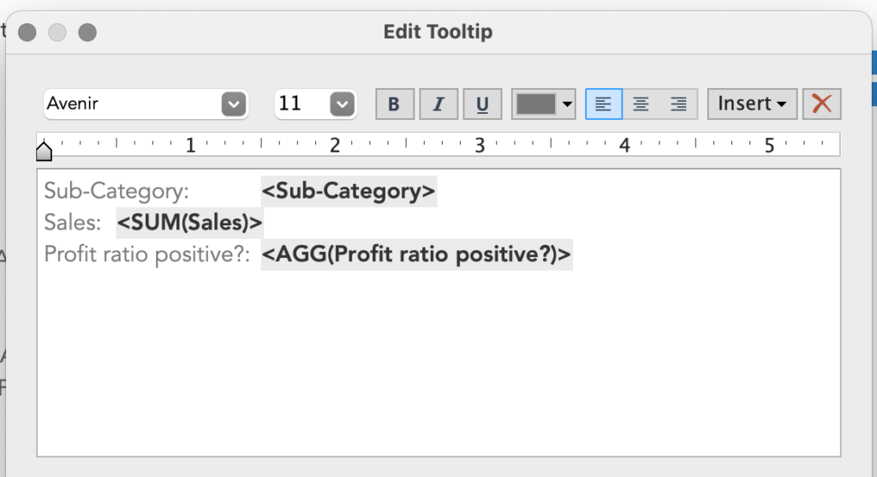The height and width of the screenshot is (477, 877).
Task: Toggle Bold formatting button
Action: (394, 104)
